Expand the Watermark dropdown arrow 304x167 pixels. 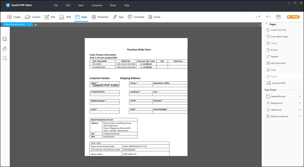point(300,110)
